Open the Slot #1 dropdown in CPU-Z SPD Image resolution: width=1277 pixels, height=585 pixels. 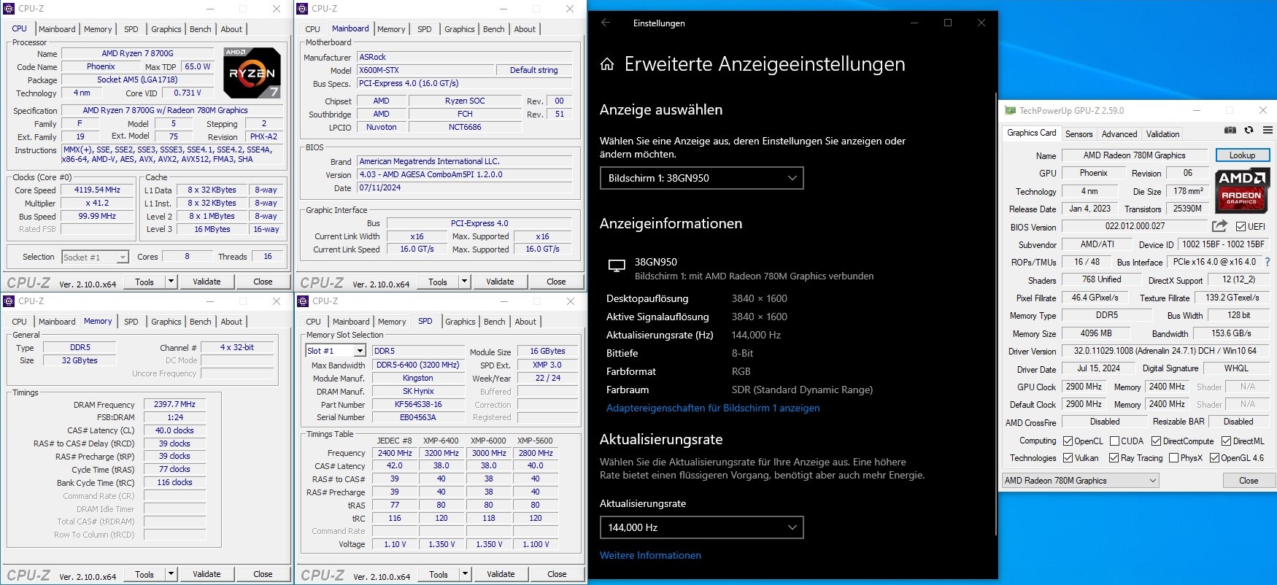336,351
